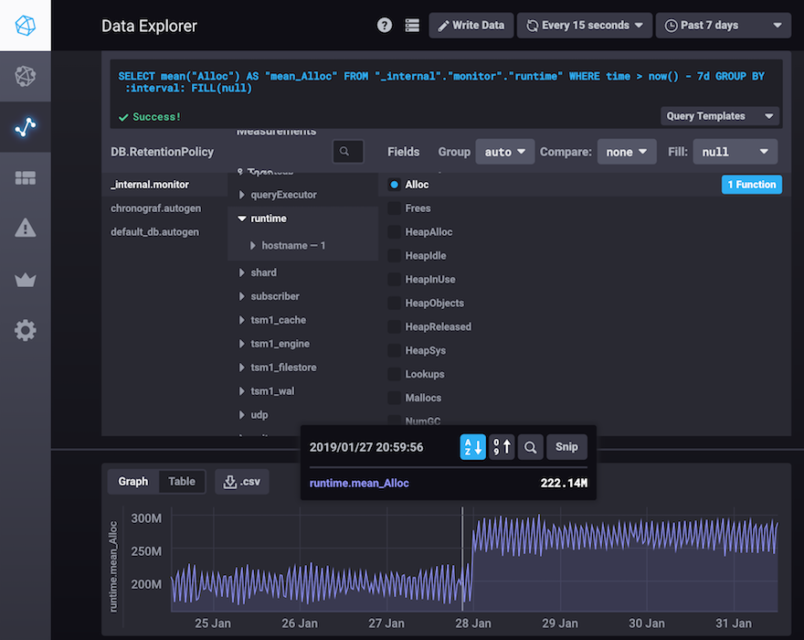Image resolution: width=804 pixels, height=640 pixels.
Task: Check the Frees field
Action: click(395, 208)
